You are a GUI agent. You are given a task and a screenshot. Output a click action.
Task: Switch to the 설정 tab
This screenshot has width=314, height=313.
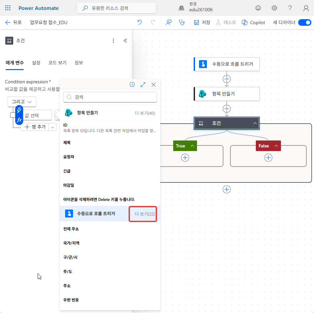click(36, 63)
